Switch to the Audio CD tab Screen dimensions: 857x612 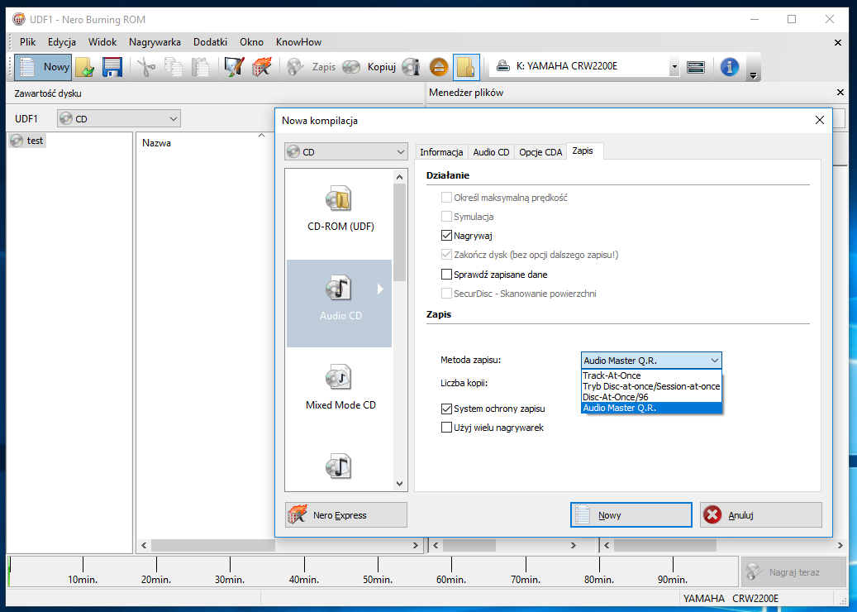coord(492,152)
